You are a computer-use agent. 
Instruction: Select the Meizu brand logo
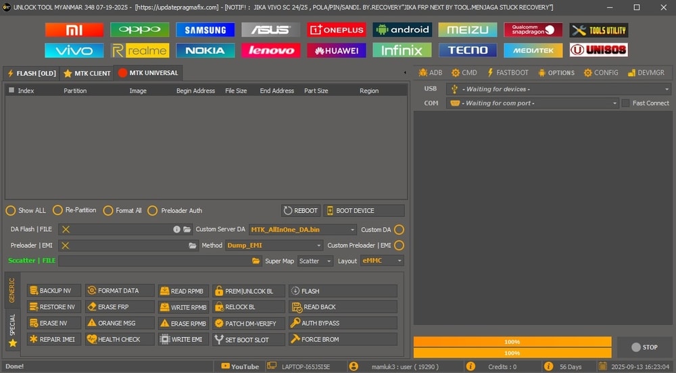point(468,30)
